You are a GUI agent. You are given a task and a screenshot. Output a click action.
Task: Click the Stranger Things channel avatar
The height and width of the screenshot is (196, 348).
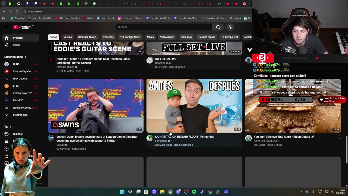point(51,60)
